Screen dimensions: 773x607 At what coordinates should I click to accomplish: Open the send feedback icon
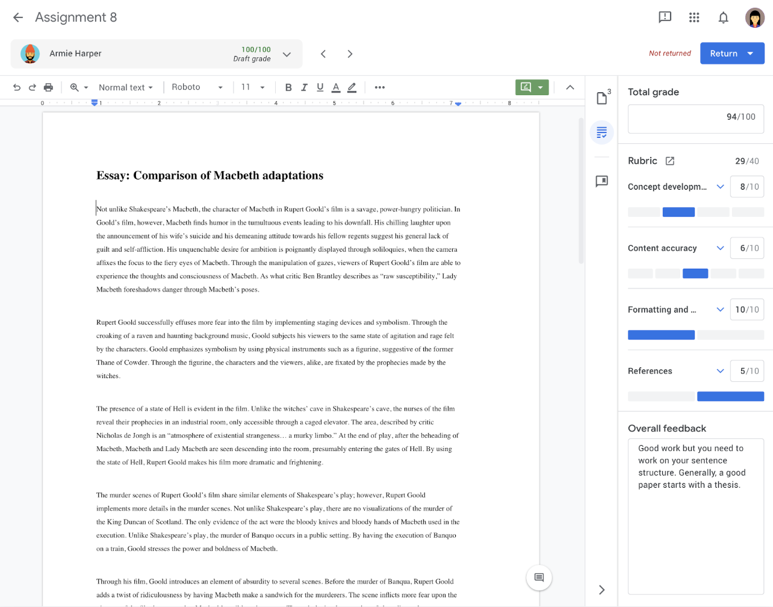[665, 17]
